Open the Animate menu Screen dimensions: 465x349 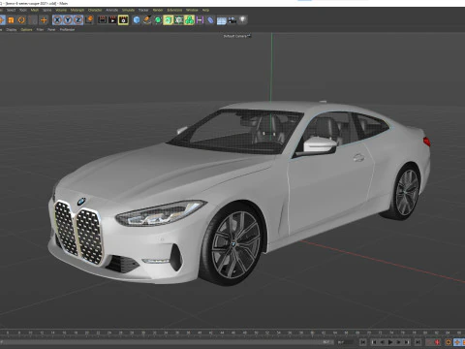[x=112, y=10]
